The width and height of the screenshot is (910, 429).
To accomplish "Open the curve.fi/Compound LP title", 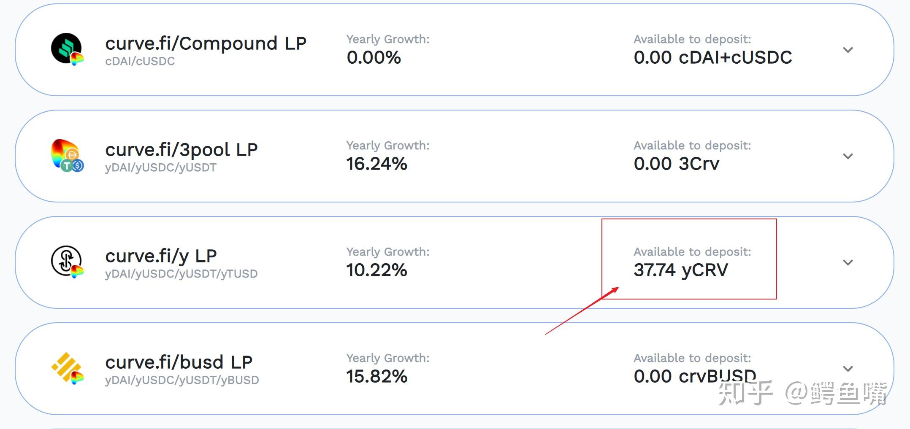I will tap(206, 43).
